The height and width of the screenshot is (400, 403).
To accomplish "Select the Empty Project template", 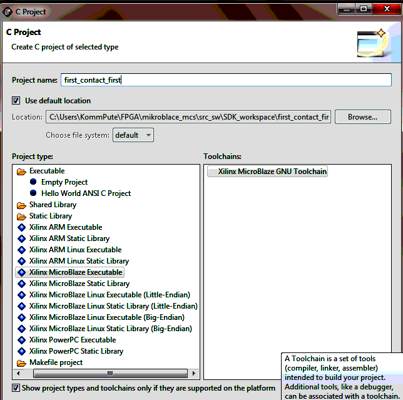I will [64, 182].
